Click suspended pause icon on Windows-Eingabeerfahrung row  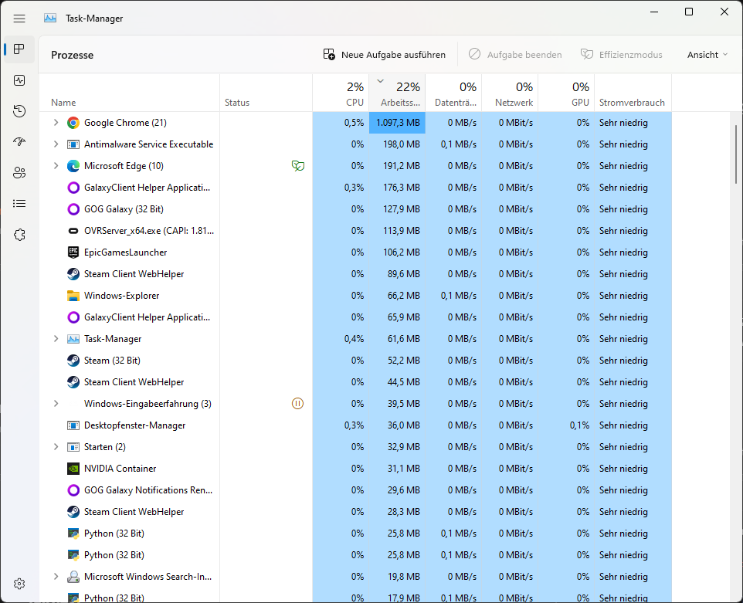(x=297, y=404)
